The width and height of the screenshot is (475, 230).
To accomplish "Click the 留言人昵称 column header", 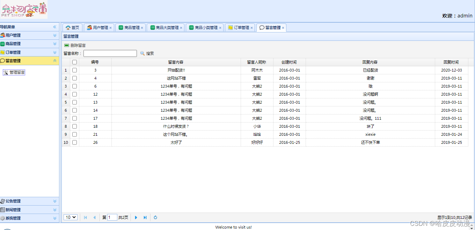I will tap(257, 62).
